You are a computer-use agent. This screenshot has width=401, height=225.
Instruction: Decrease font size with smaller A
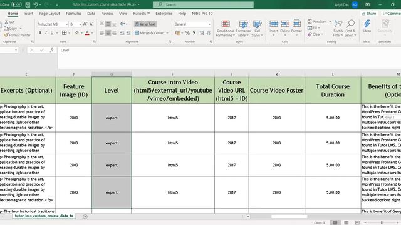[91, 24]
